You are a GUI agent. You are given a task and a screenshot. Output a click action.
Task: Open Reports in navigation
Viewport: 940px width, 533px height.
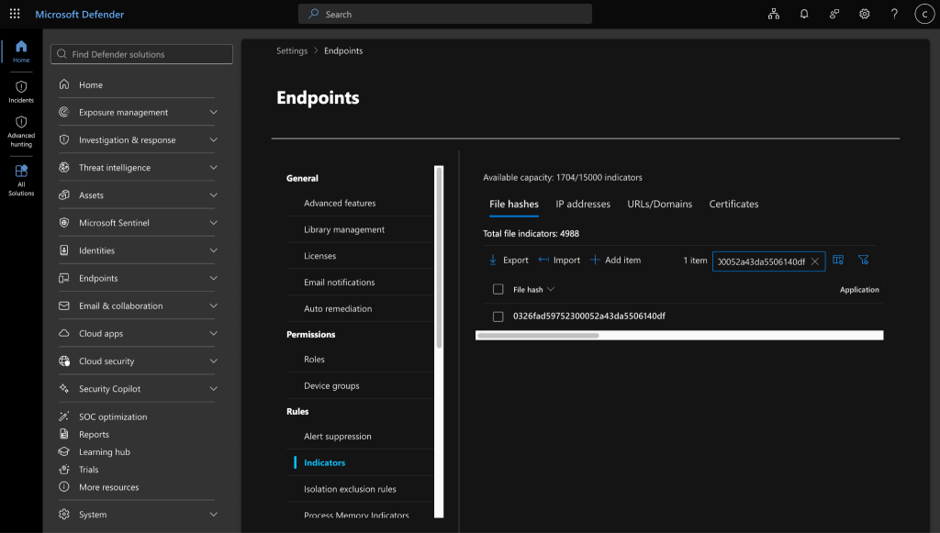pos(95,434)
